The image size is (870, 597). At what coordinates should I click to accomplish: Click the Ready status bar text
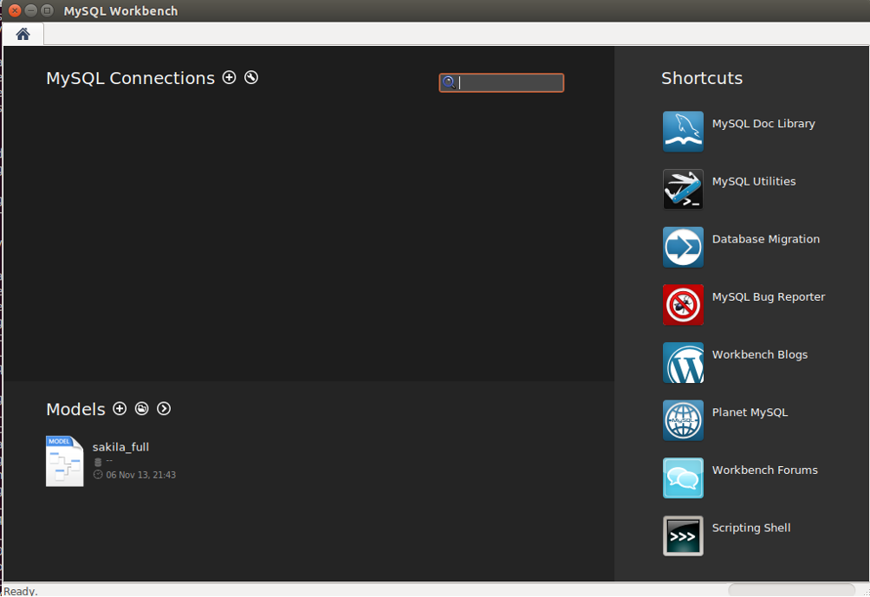tap(21, 592)
